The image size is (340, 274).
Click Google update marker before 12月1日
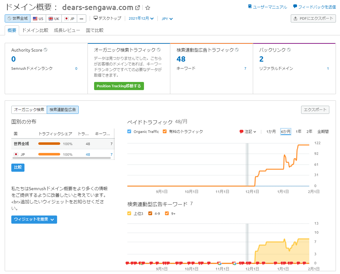pos(234,263)
